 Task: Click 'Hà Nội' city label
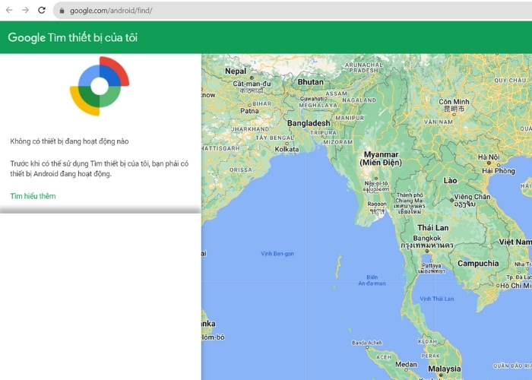coord(489,157)
